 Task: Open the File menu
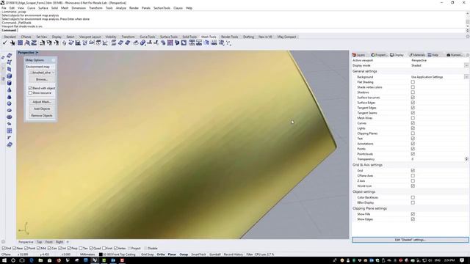pyautogui.click(x=4, y=8)
